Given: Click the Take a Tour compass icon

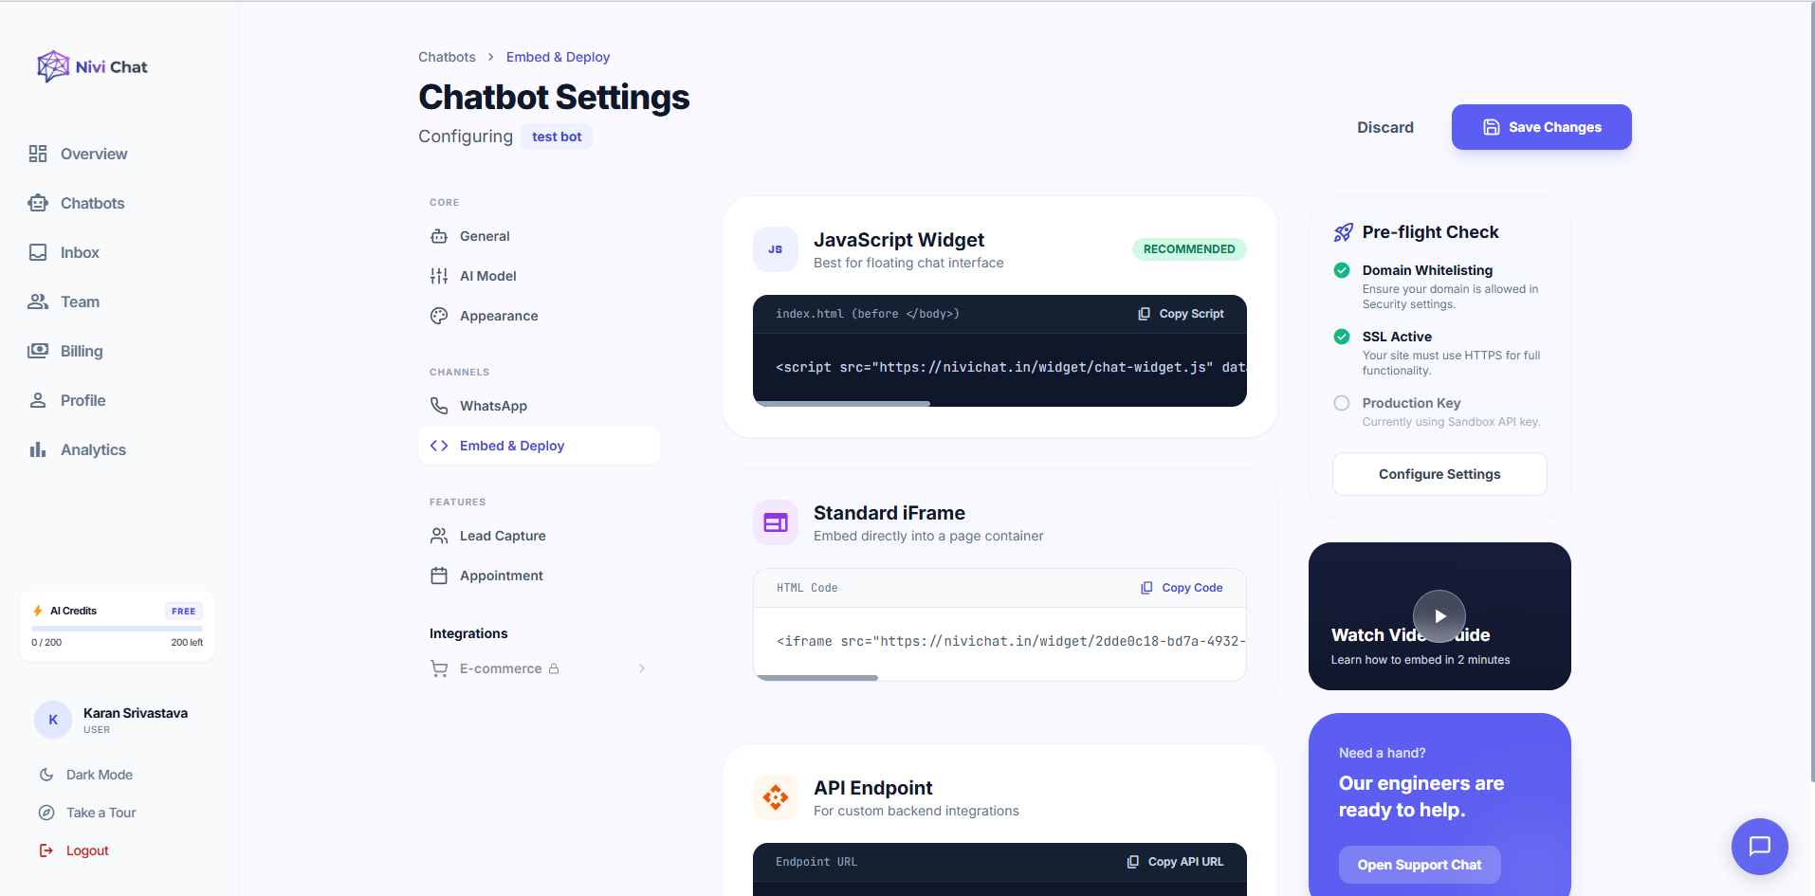Looking at the screenshot, I should pyautogui.click(x=46, y=813).
